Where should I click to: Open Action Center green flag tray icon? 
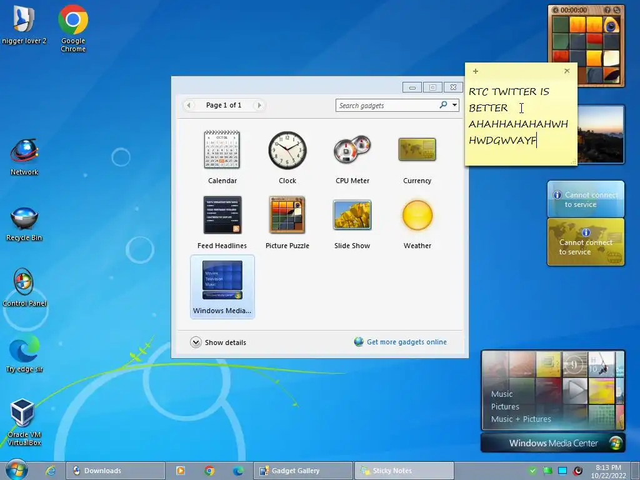pos(547,471)
